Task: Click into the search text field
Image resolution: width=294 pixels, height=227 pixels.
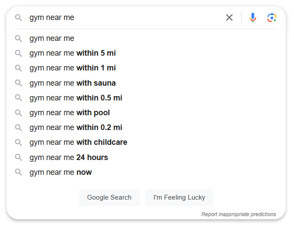Action: pyautogui.click(x=126, y=18)
